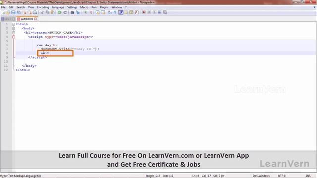Collapse the <body> fold on line 2

click(14, 29)
